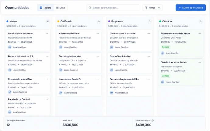210x131 pixels.
Task: Open the options dropdown for Ferretería Industrial S.A.
Action: [47, 56]
